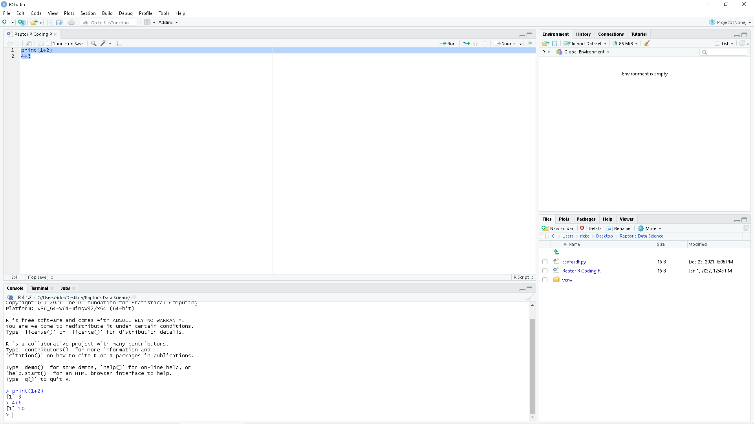Check the checkbox beside asdfasdf.py
Screen dimensions: 754x424
[x=545, y=261]
